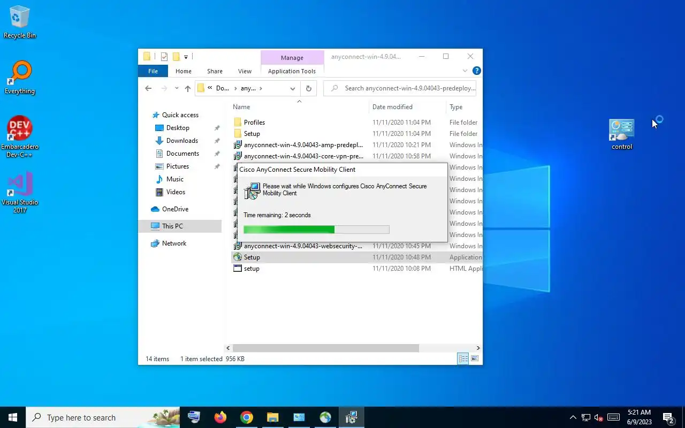The image size is (685, 428).
Task: Click the installer progress bar
Action: point(316,230)
